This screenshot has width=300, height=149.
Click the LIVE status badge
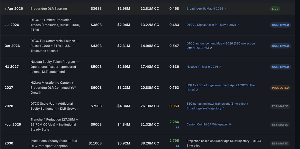click(275, 9)
